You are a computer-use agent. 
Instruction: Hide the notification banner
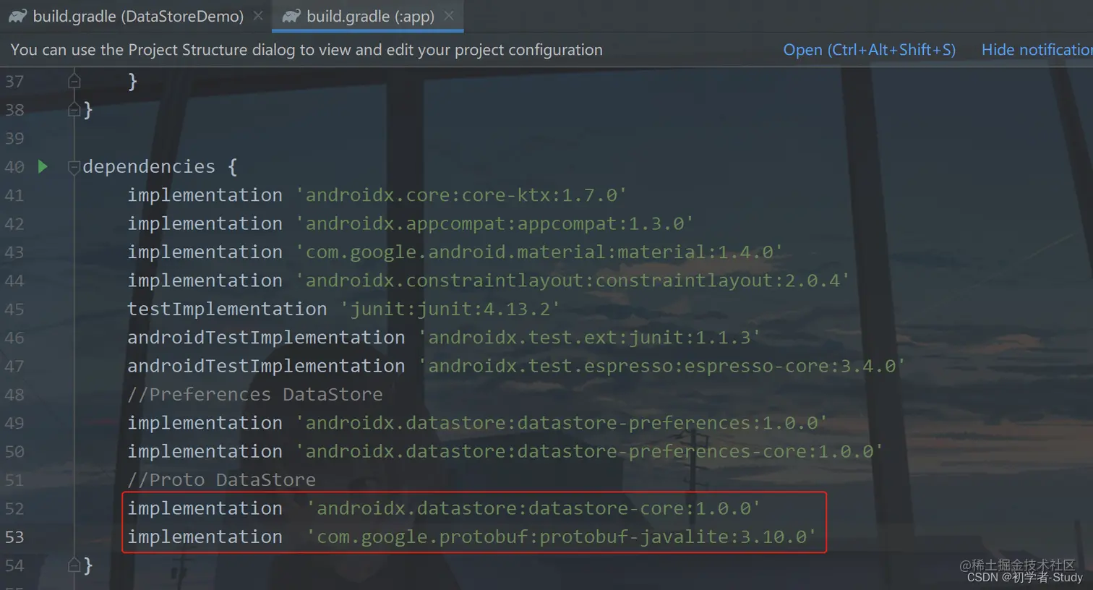[1037, 50]
